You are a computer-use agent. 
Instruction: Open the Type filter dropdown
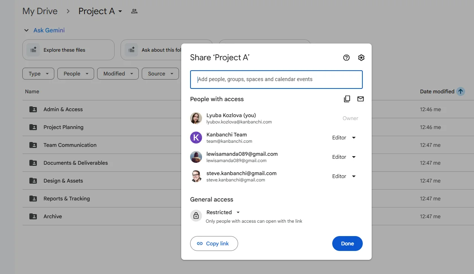coord(38,74)
